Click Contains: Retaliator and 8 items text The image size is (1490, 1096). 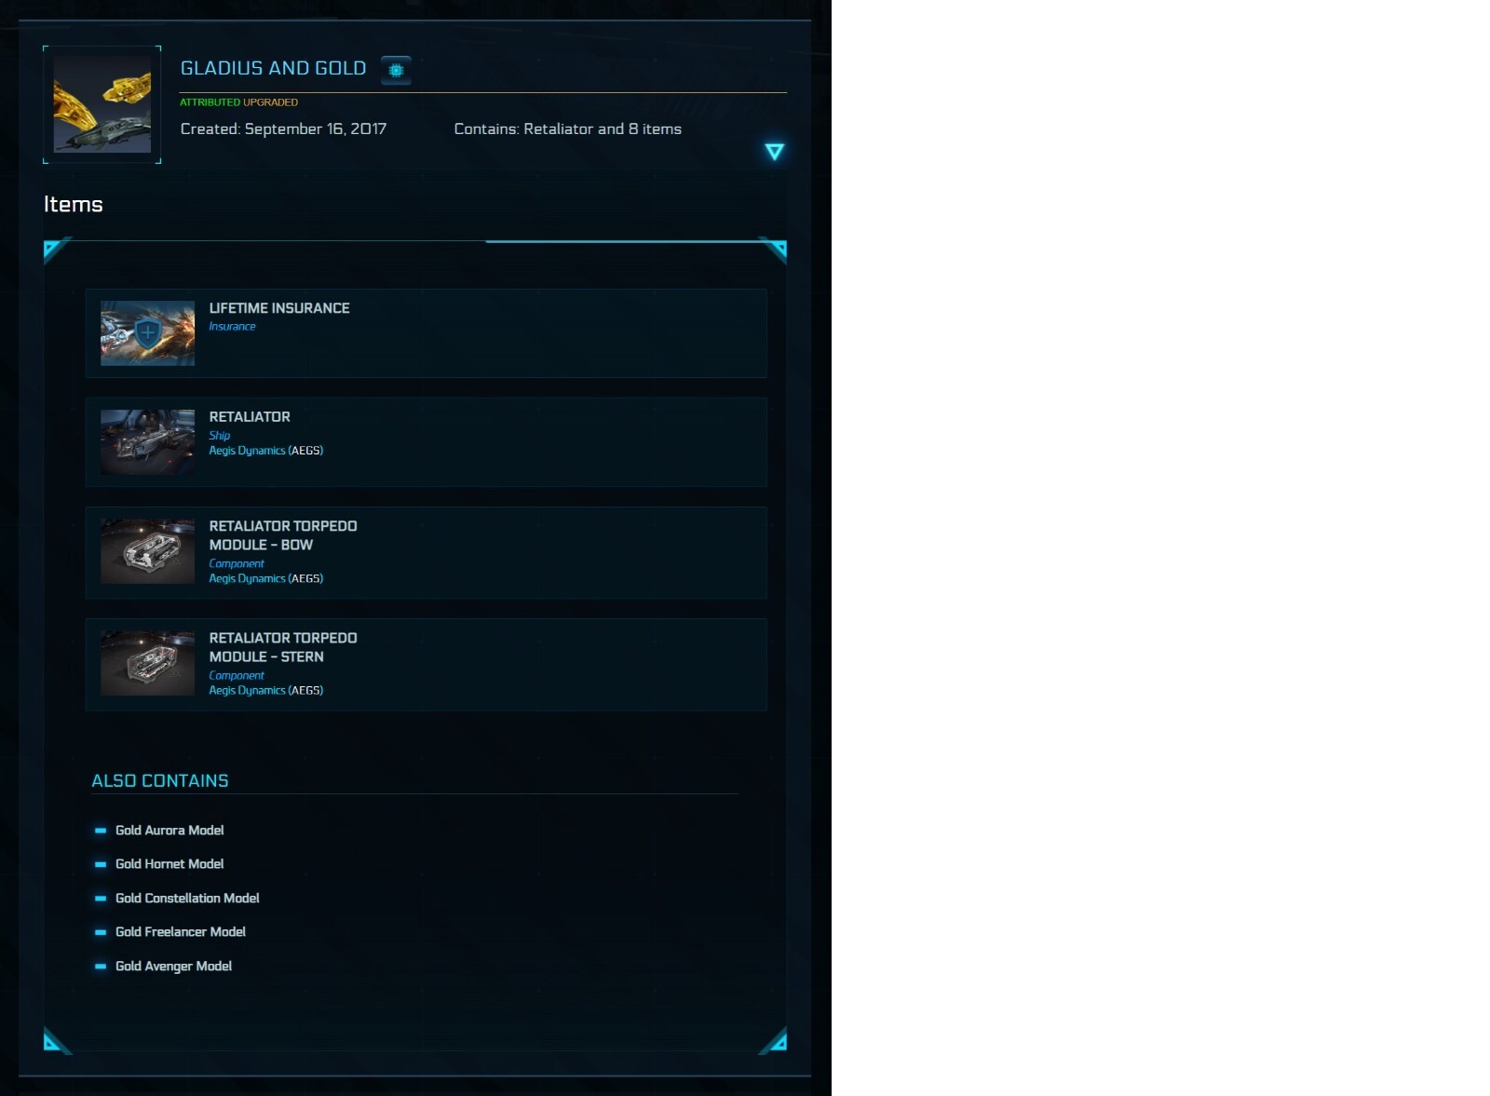point(567,129)
